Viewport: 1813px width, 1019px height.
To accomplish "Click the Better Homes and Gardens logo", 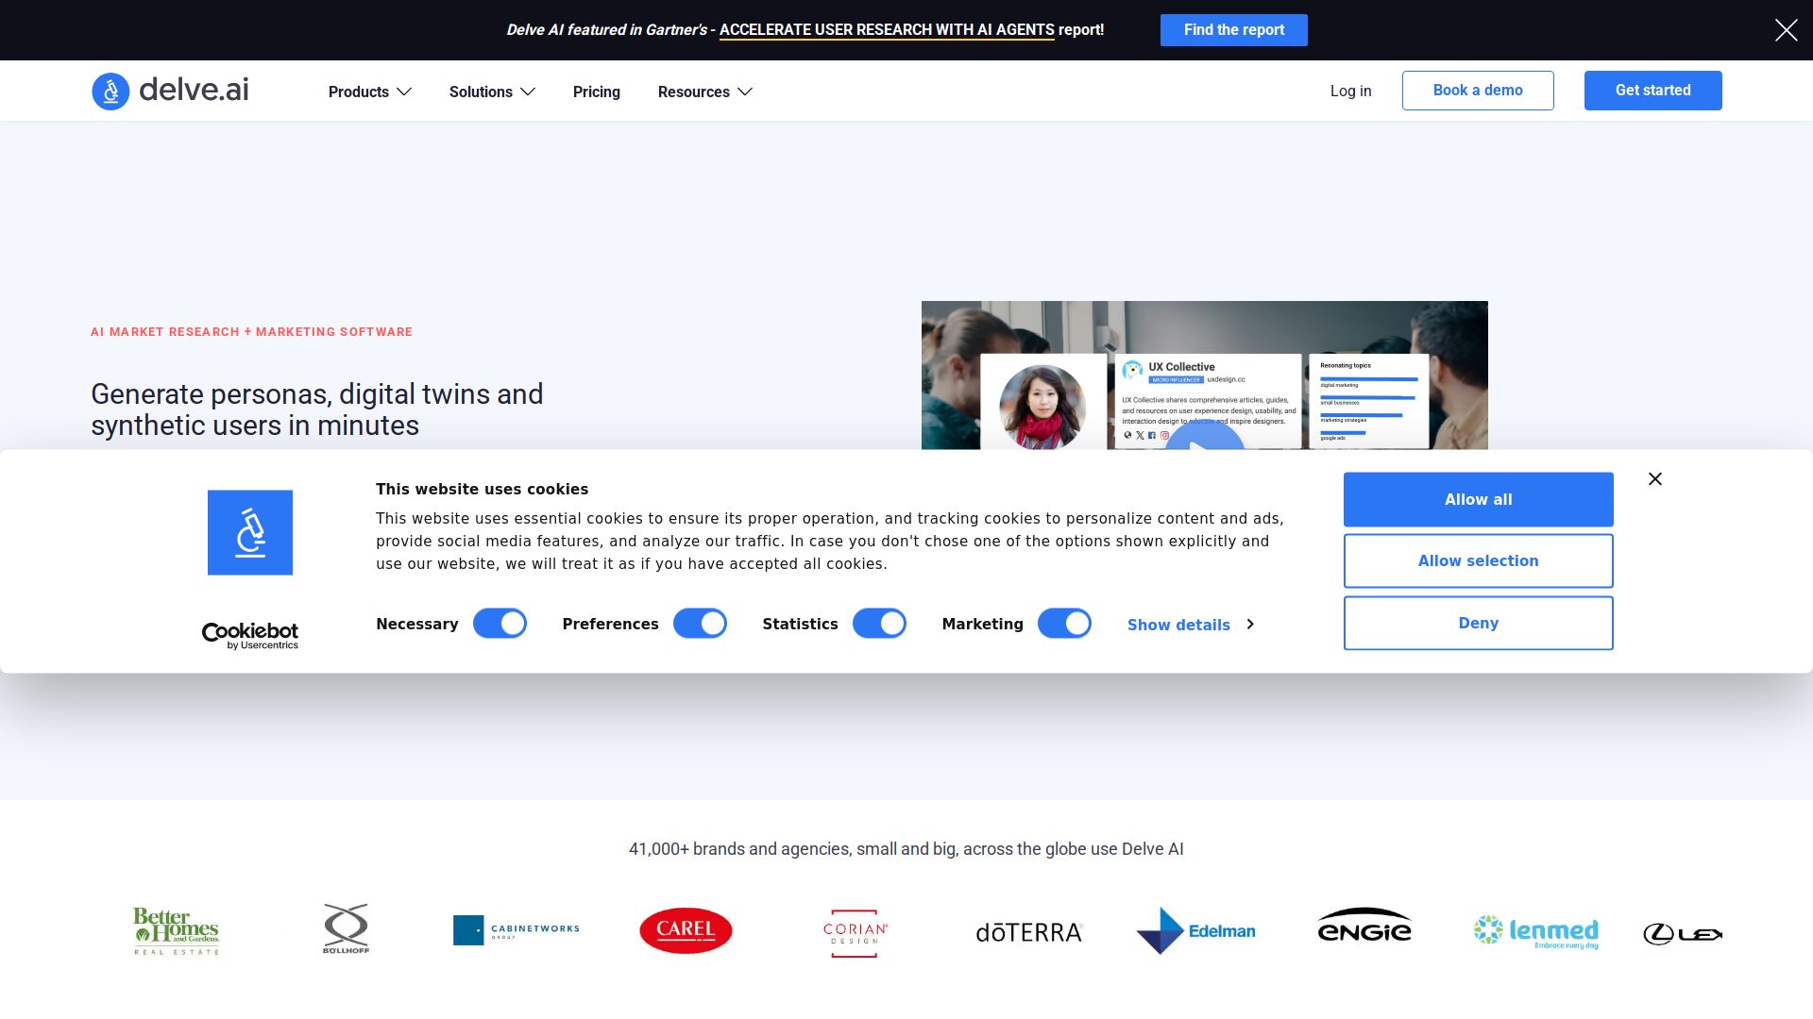I will pyautogui.click(x=177, y=930).
